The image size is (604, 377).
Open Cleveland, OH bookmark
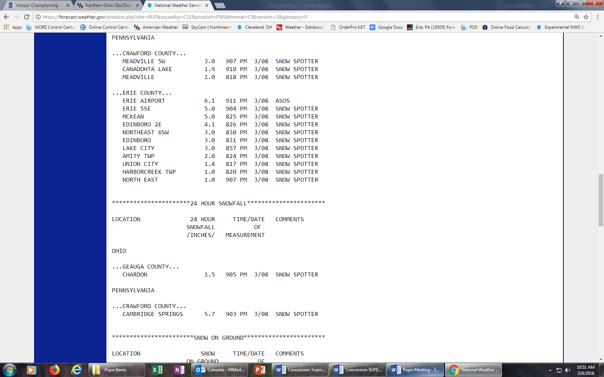coord(255,27)
